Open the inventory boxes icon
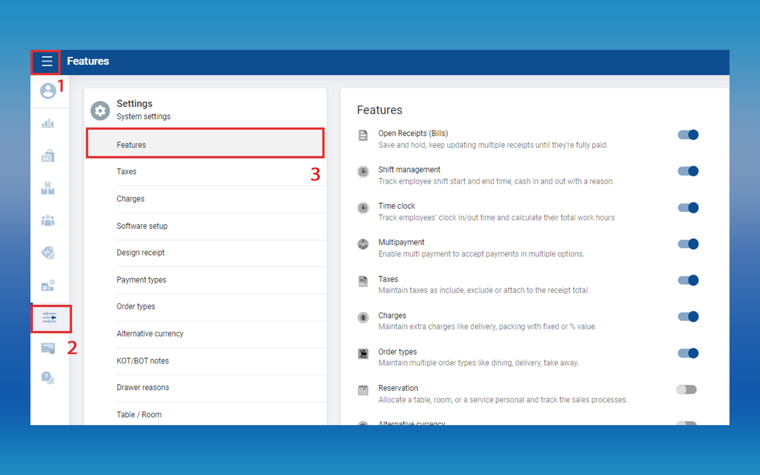The width and height of the screenshot is (760, 475). click(48, 188)
